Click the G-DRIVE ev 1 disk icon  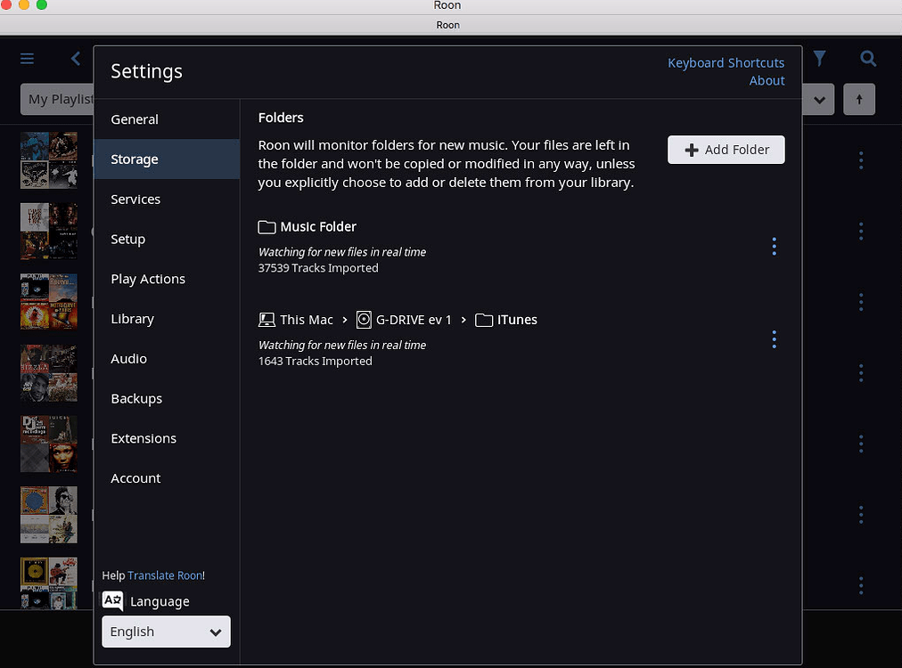364,320
